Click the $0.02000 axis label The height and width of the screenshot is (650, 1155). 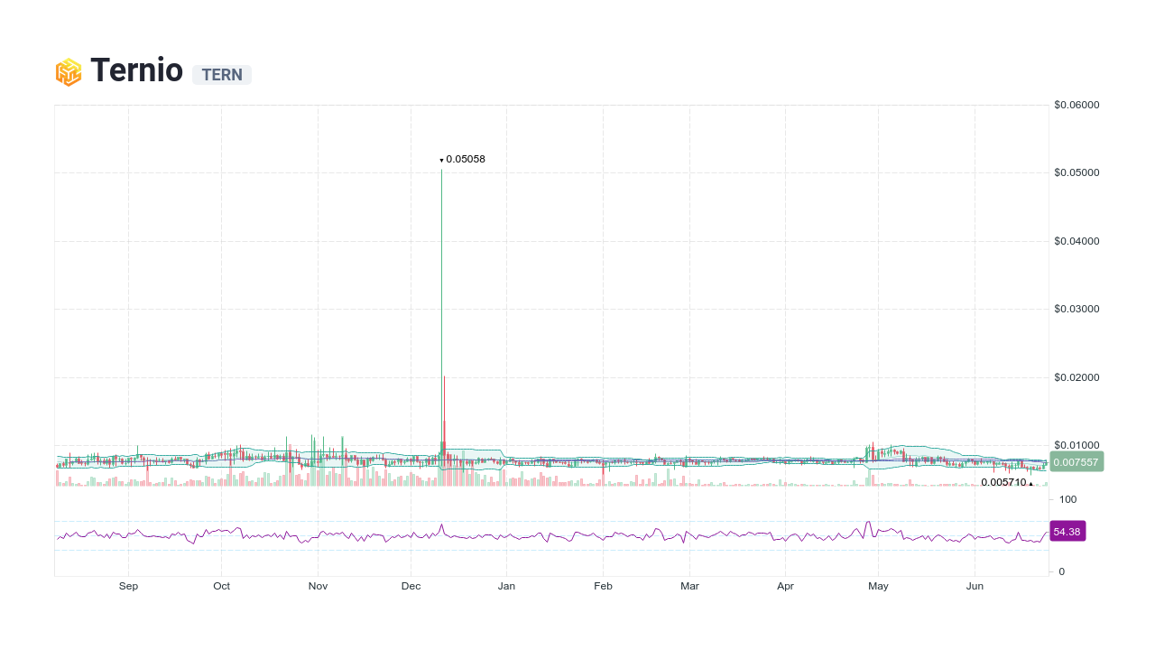pos(1076,377)
